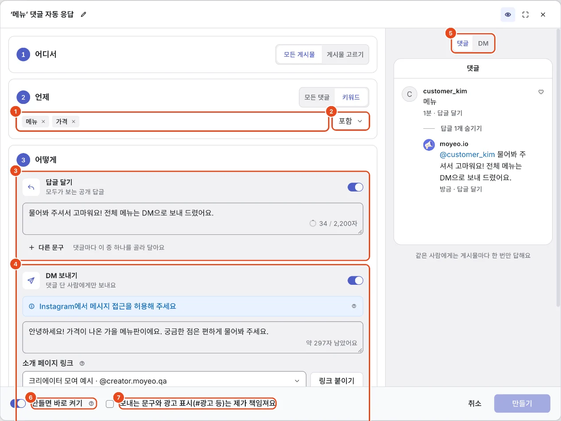
Task: Edit the public reply message text
Action: (193, 218)
